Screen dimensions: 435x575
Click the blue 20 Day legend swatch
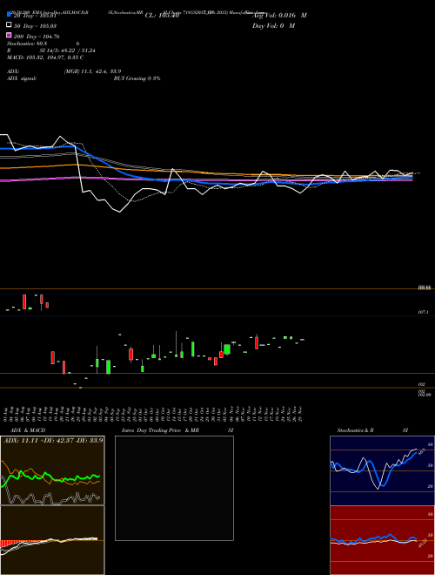[x=9, y=14]
